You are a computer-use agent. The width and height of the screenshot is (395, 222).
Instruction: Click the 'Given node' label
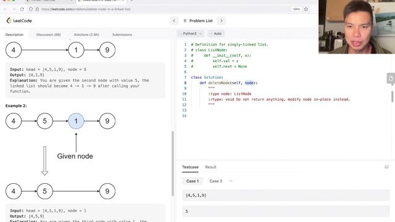click(75, 156)
